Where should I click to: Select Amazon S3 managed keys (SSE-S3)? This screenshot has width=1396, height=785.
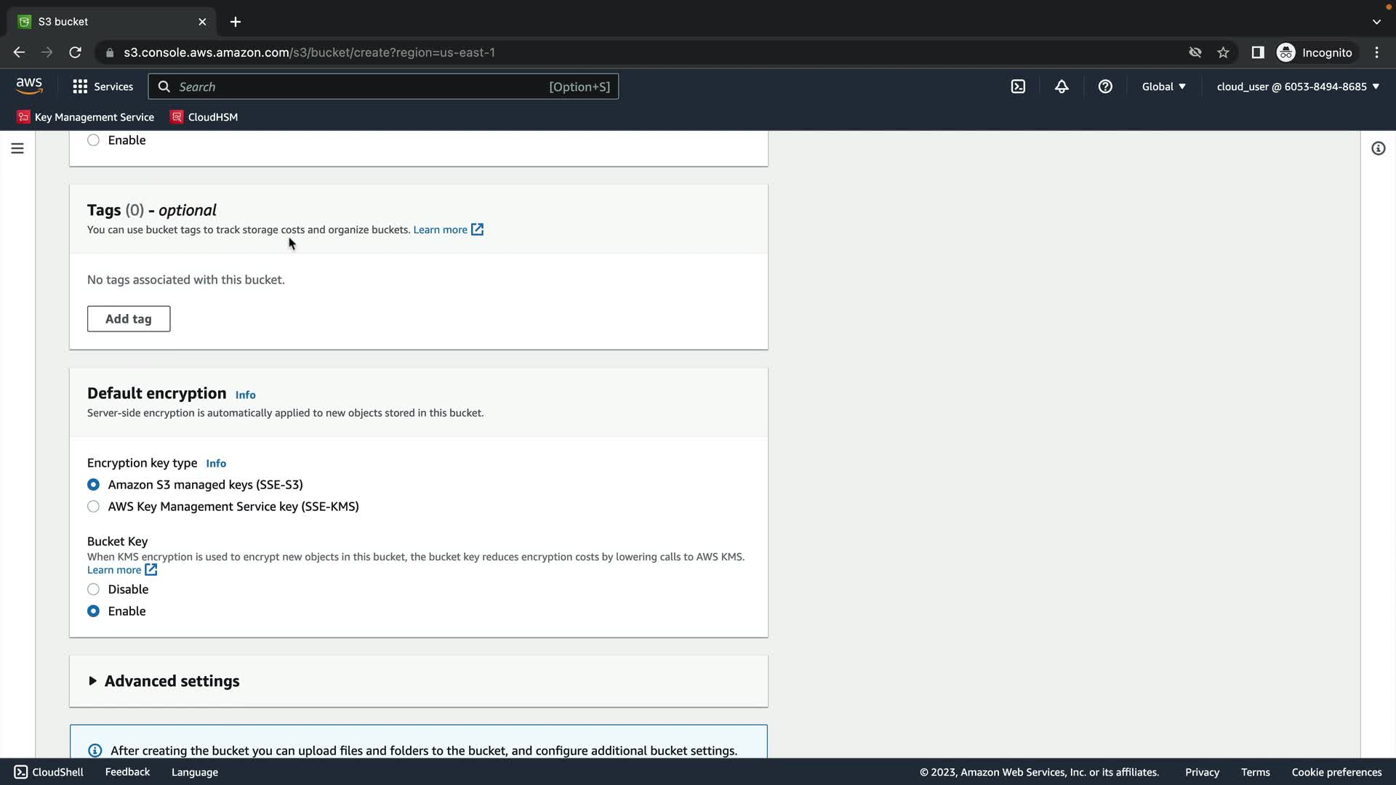coord(94,485)
